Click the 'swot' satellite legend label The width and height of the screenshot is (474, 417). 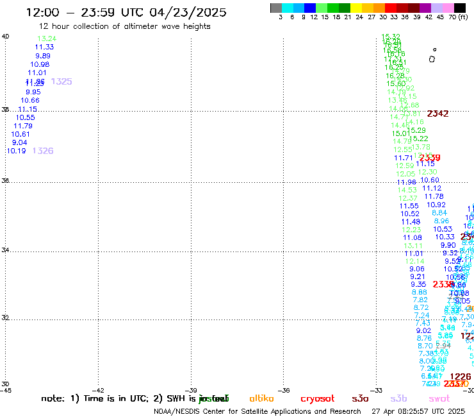[x=439, y=398]
